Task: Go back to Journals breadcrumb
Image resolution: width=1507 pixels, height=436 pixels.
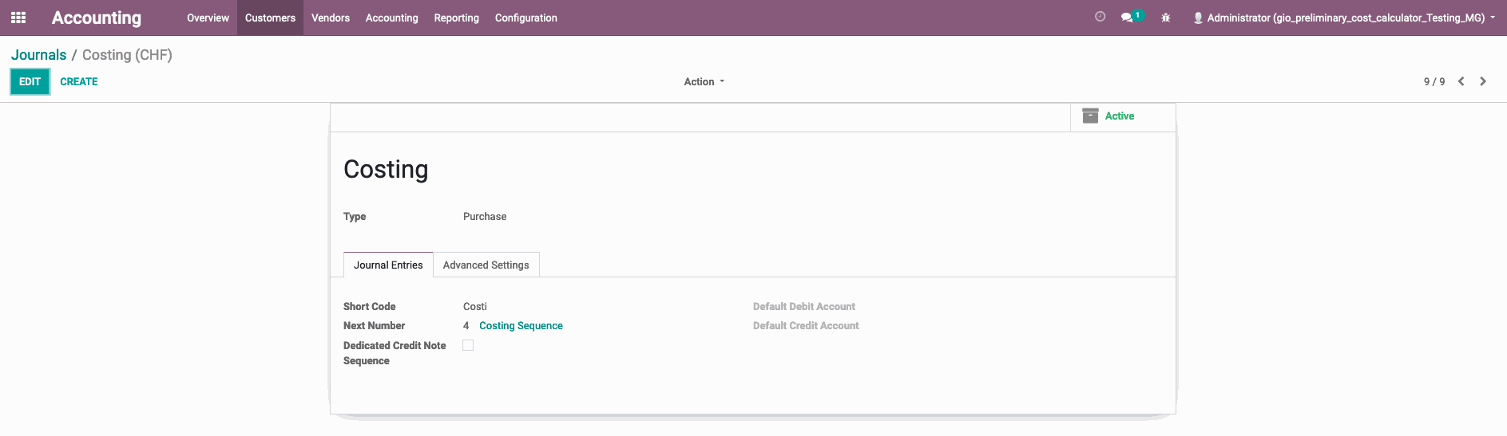Action: click(38, 55)
